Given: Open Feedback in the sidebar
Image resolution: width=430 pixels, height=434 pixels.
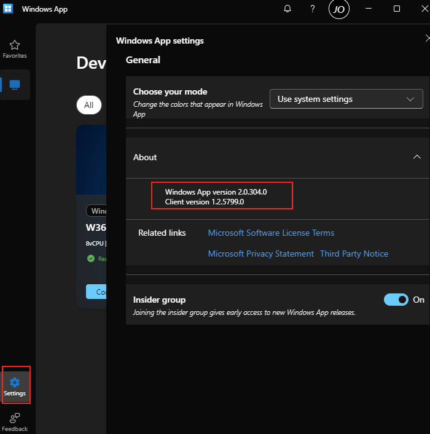Looking at the screenshot, I should 15,422.
